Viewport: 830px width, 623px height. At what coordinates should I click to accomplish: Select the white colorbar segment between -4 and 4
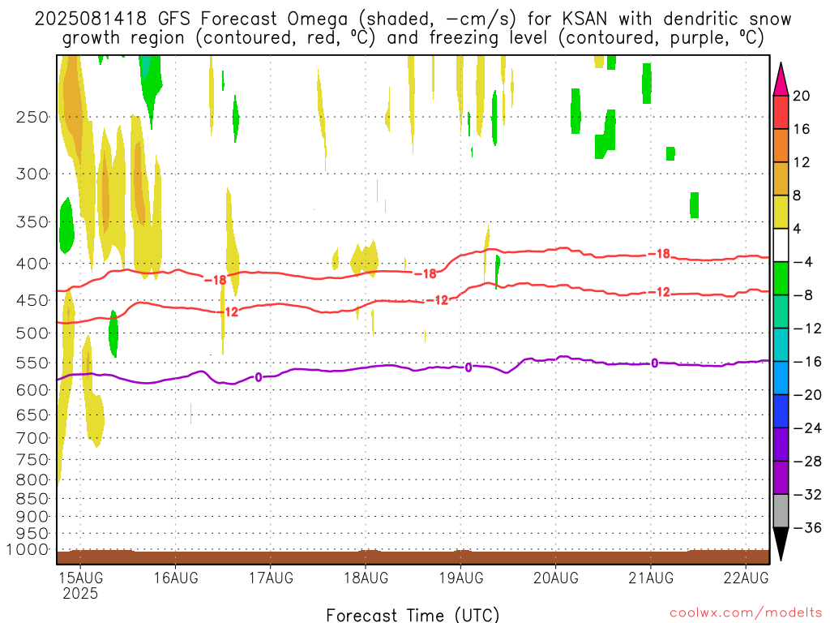[781, 245]
